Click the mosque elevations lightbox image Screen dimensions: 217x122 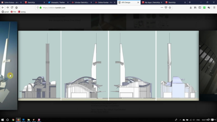[108, 65]
